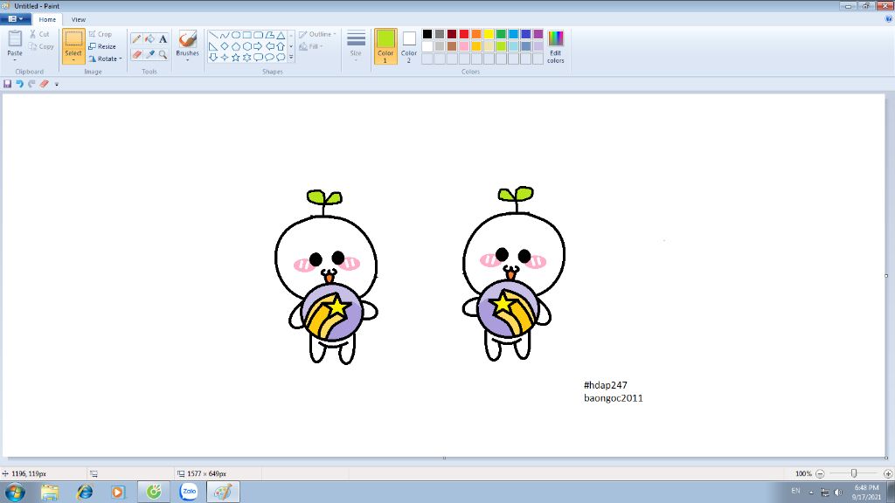
Task: Pick the Pentagon shape
Action: pyautogui.click(x=236, y=46)
